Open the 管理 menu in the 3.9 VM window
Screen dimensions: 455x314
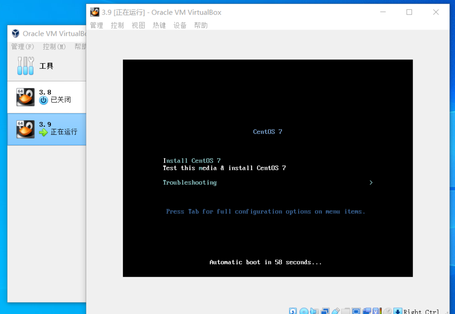[96, 25]
